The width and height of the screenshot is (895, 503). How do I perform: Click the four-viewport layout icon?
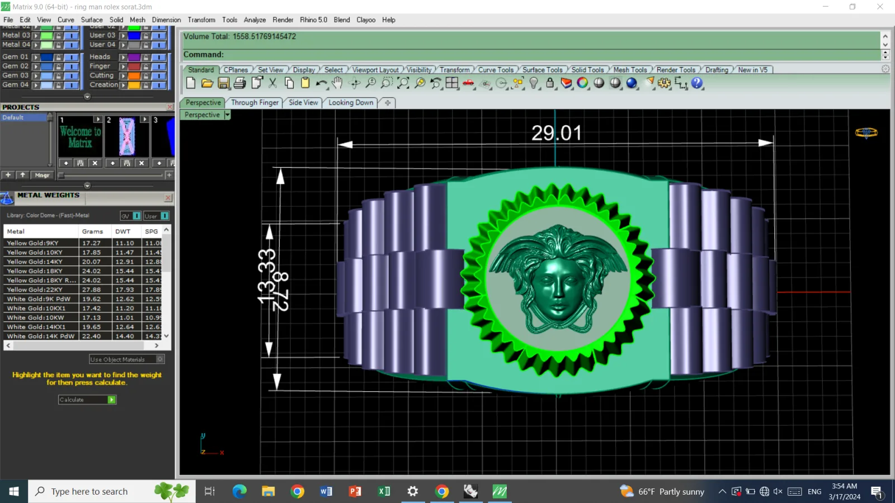452,83
